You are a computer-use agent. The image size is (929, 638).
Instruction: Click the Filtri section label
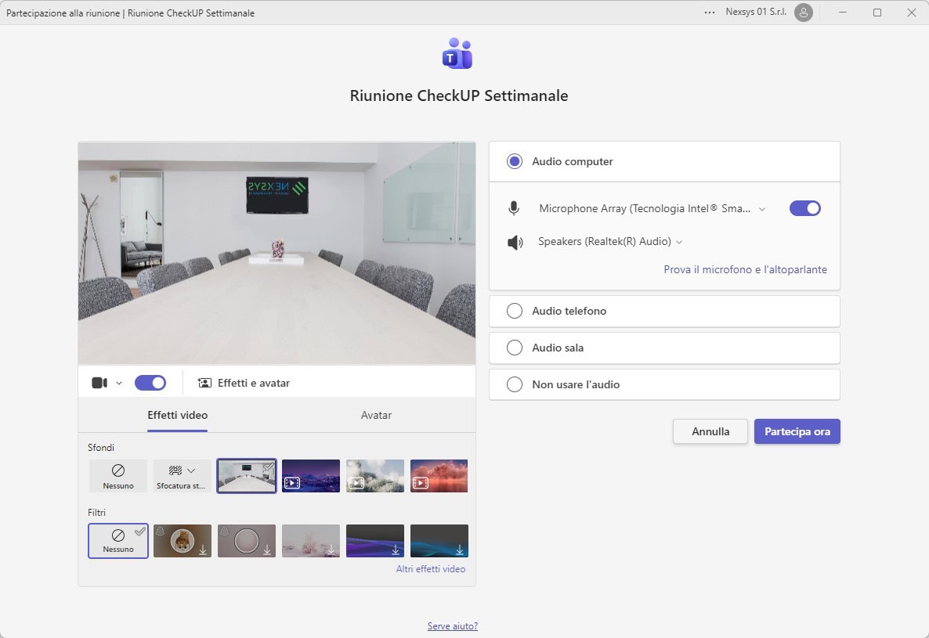[x=96, y=513]
